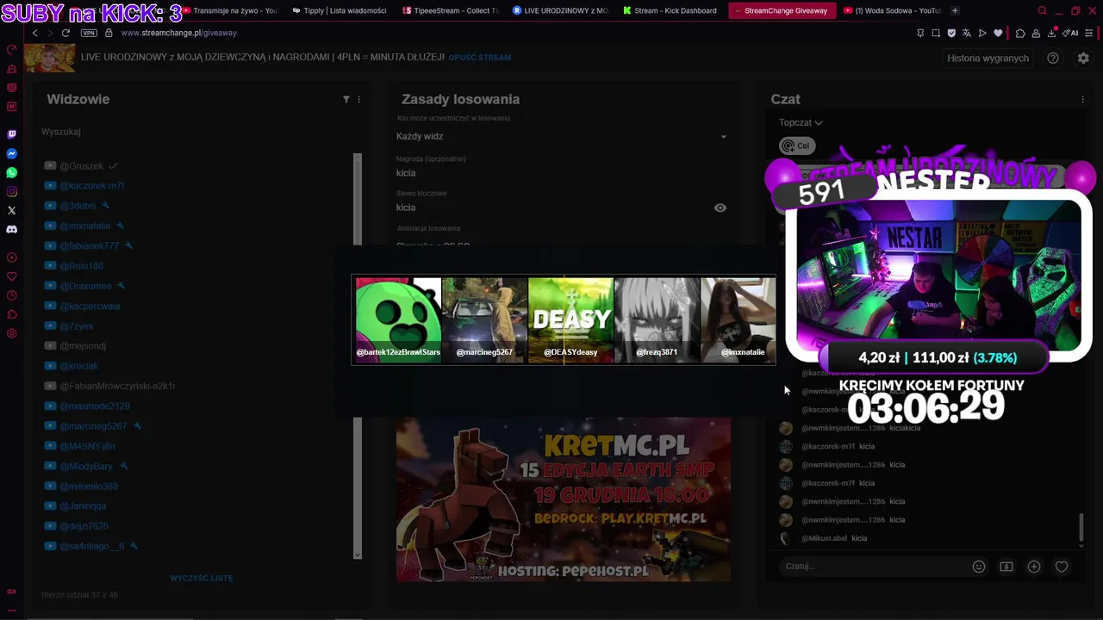This screenshot has width=1103, height=620.
Task: Open the emoji picker in chat input
Action: point(979,567)
